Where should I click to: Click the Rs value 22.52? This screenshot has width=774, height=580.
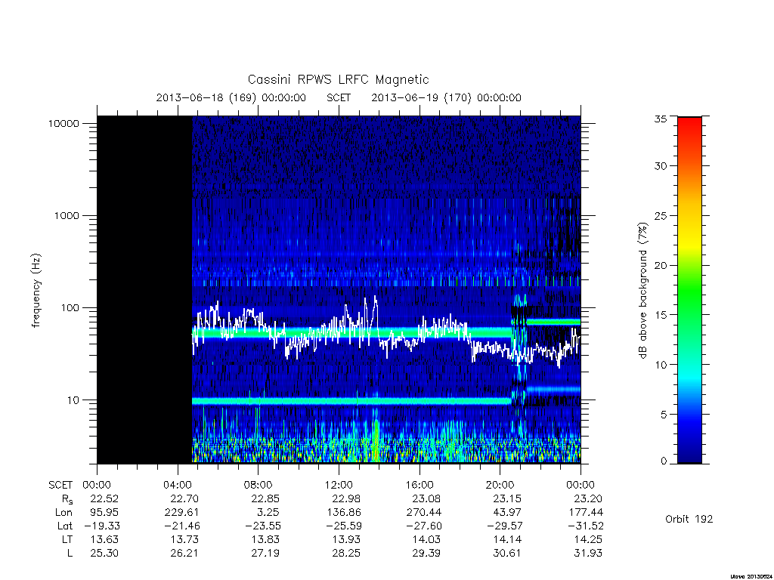point(104,498)
